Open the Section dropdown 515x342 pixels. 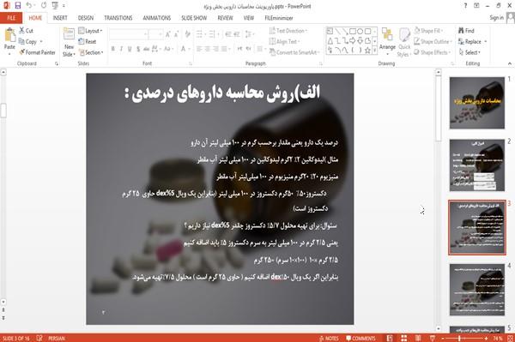[x=91, y=52]
